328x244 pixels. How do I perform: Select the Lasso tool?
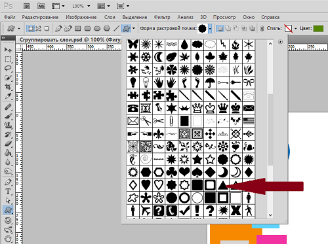pos(8,68)
